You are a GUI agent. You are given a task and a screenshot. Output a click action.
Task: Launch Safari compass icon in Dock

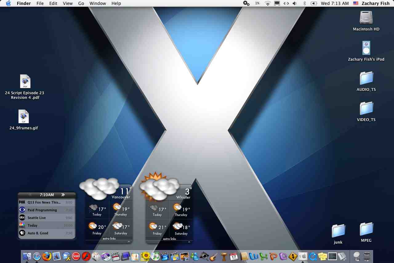click(37, 256)
